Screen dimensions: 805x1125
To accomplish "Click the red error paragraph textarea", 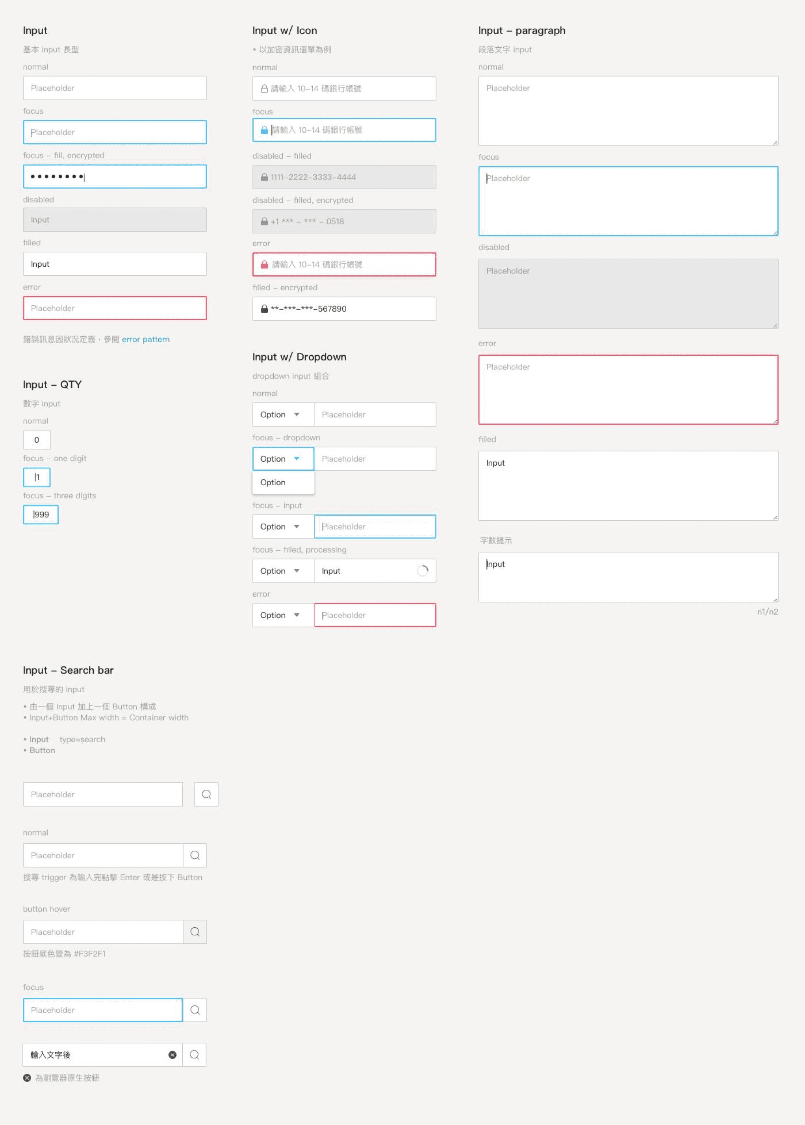I will pyautogui.click(x=627, y=390).
